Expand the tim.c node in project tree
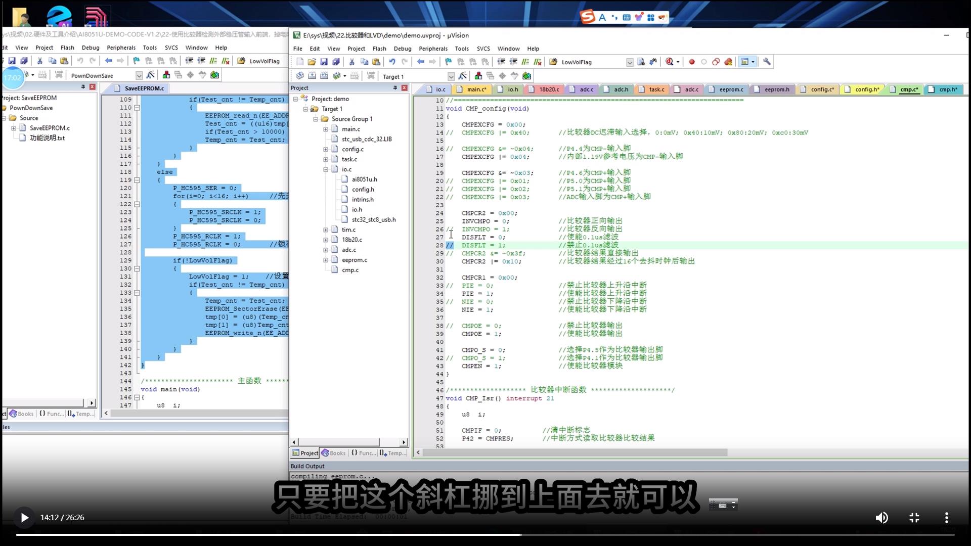Viewport: 971px width, 546px height. point(326,230)
